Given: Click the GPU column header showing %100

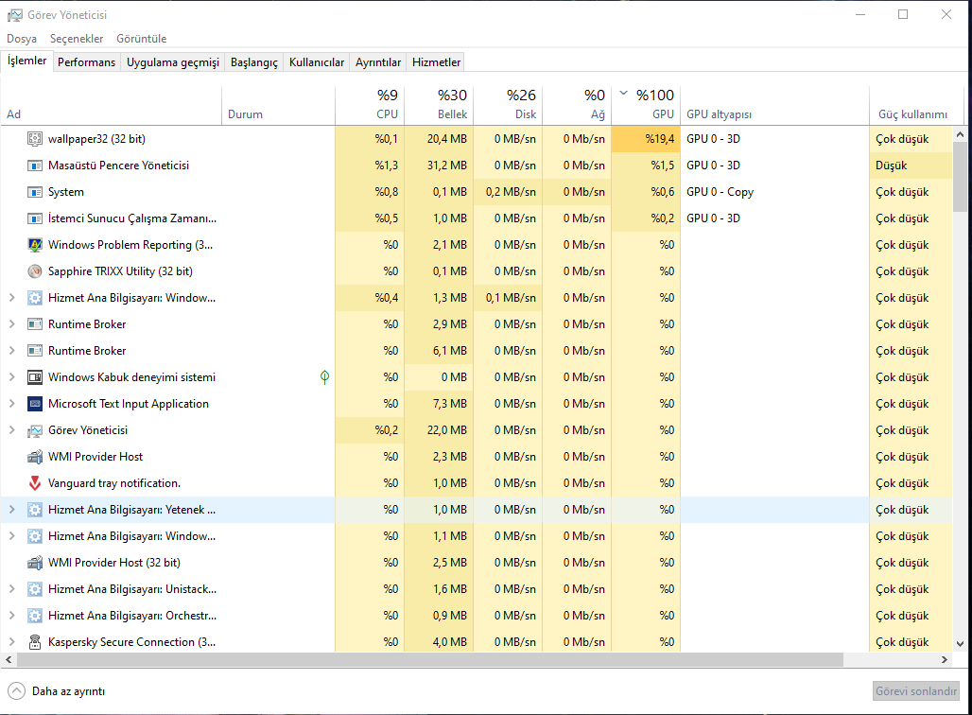Looking at the screenshot, I should (646, 105).
